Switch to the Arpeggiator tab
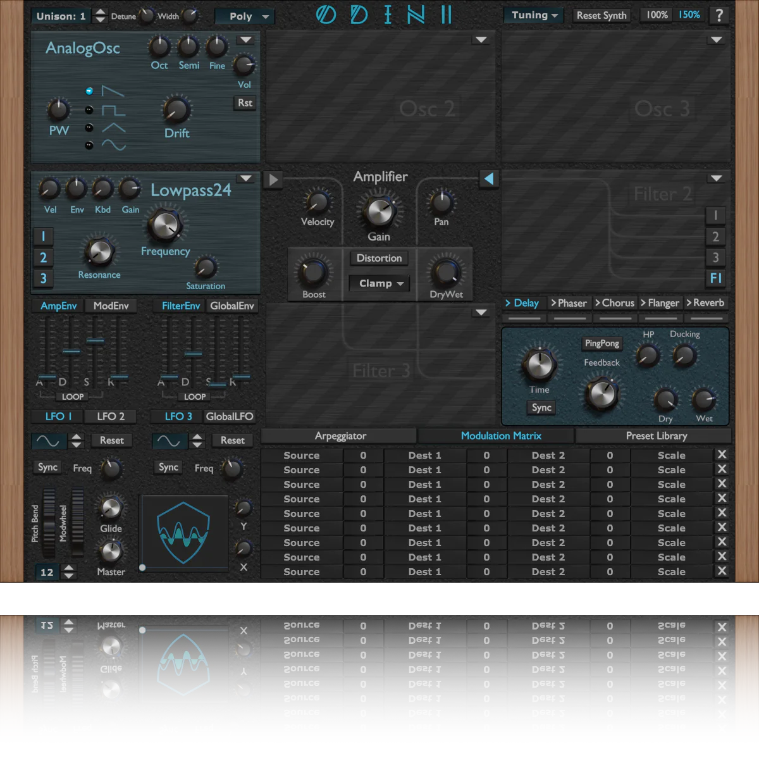The height and width of the screenshot is (782, 759). [x=340, y=436]
